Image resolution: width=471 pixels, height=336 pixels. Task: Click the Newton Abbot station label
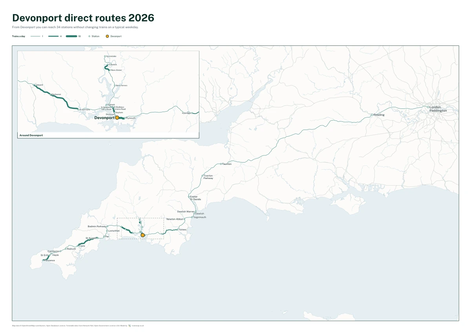click(x=175, y=219)
